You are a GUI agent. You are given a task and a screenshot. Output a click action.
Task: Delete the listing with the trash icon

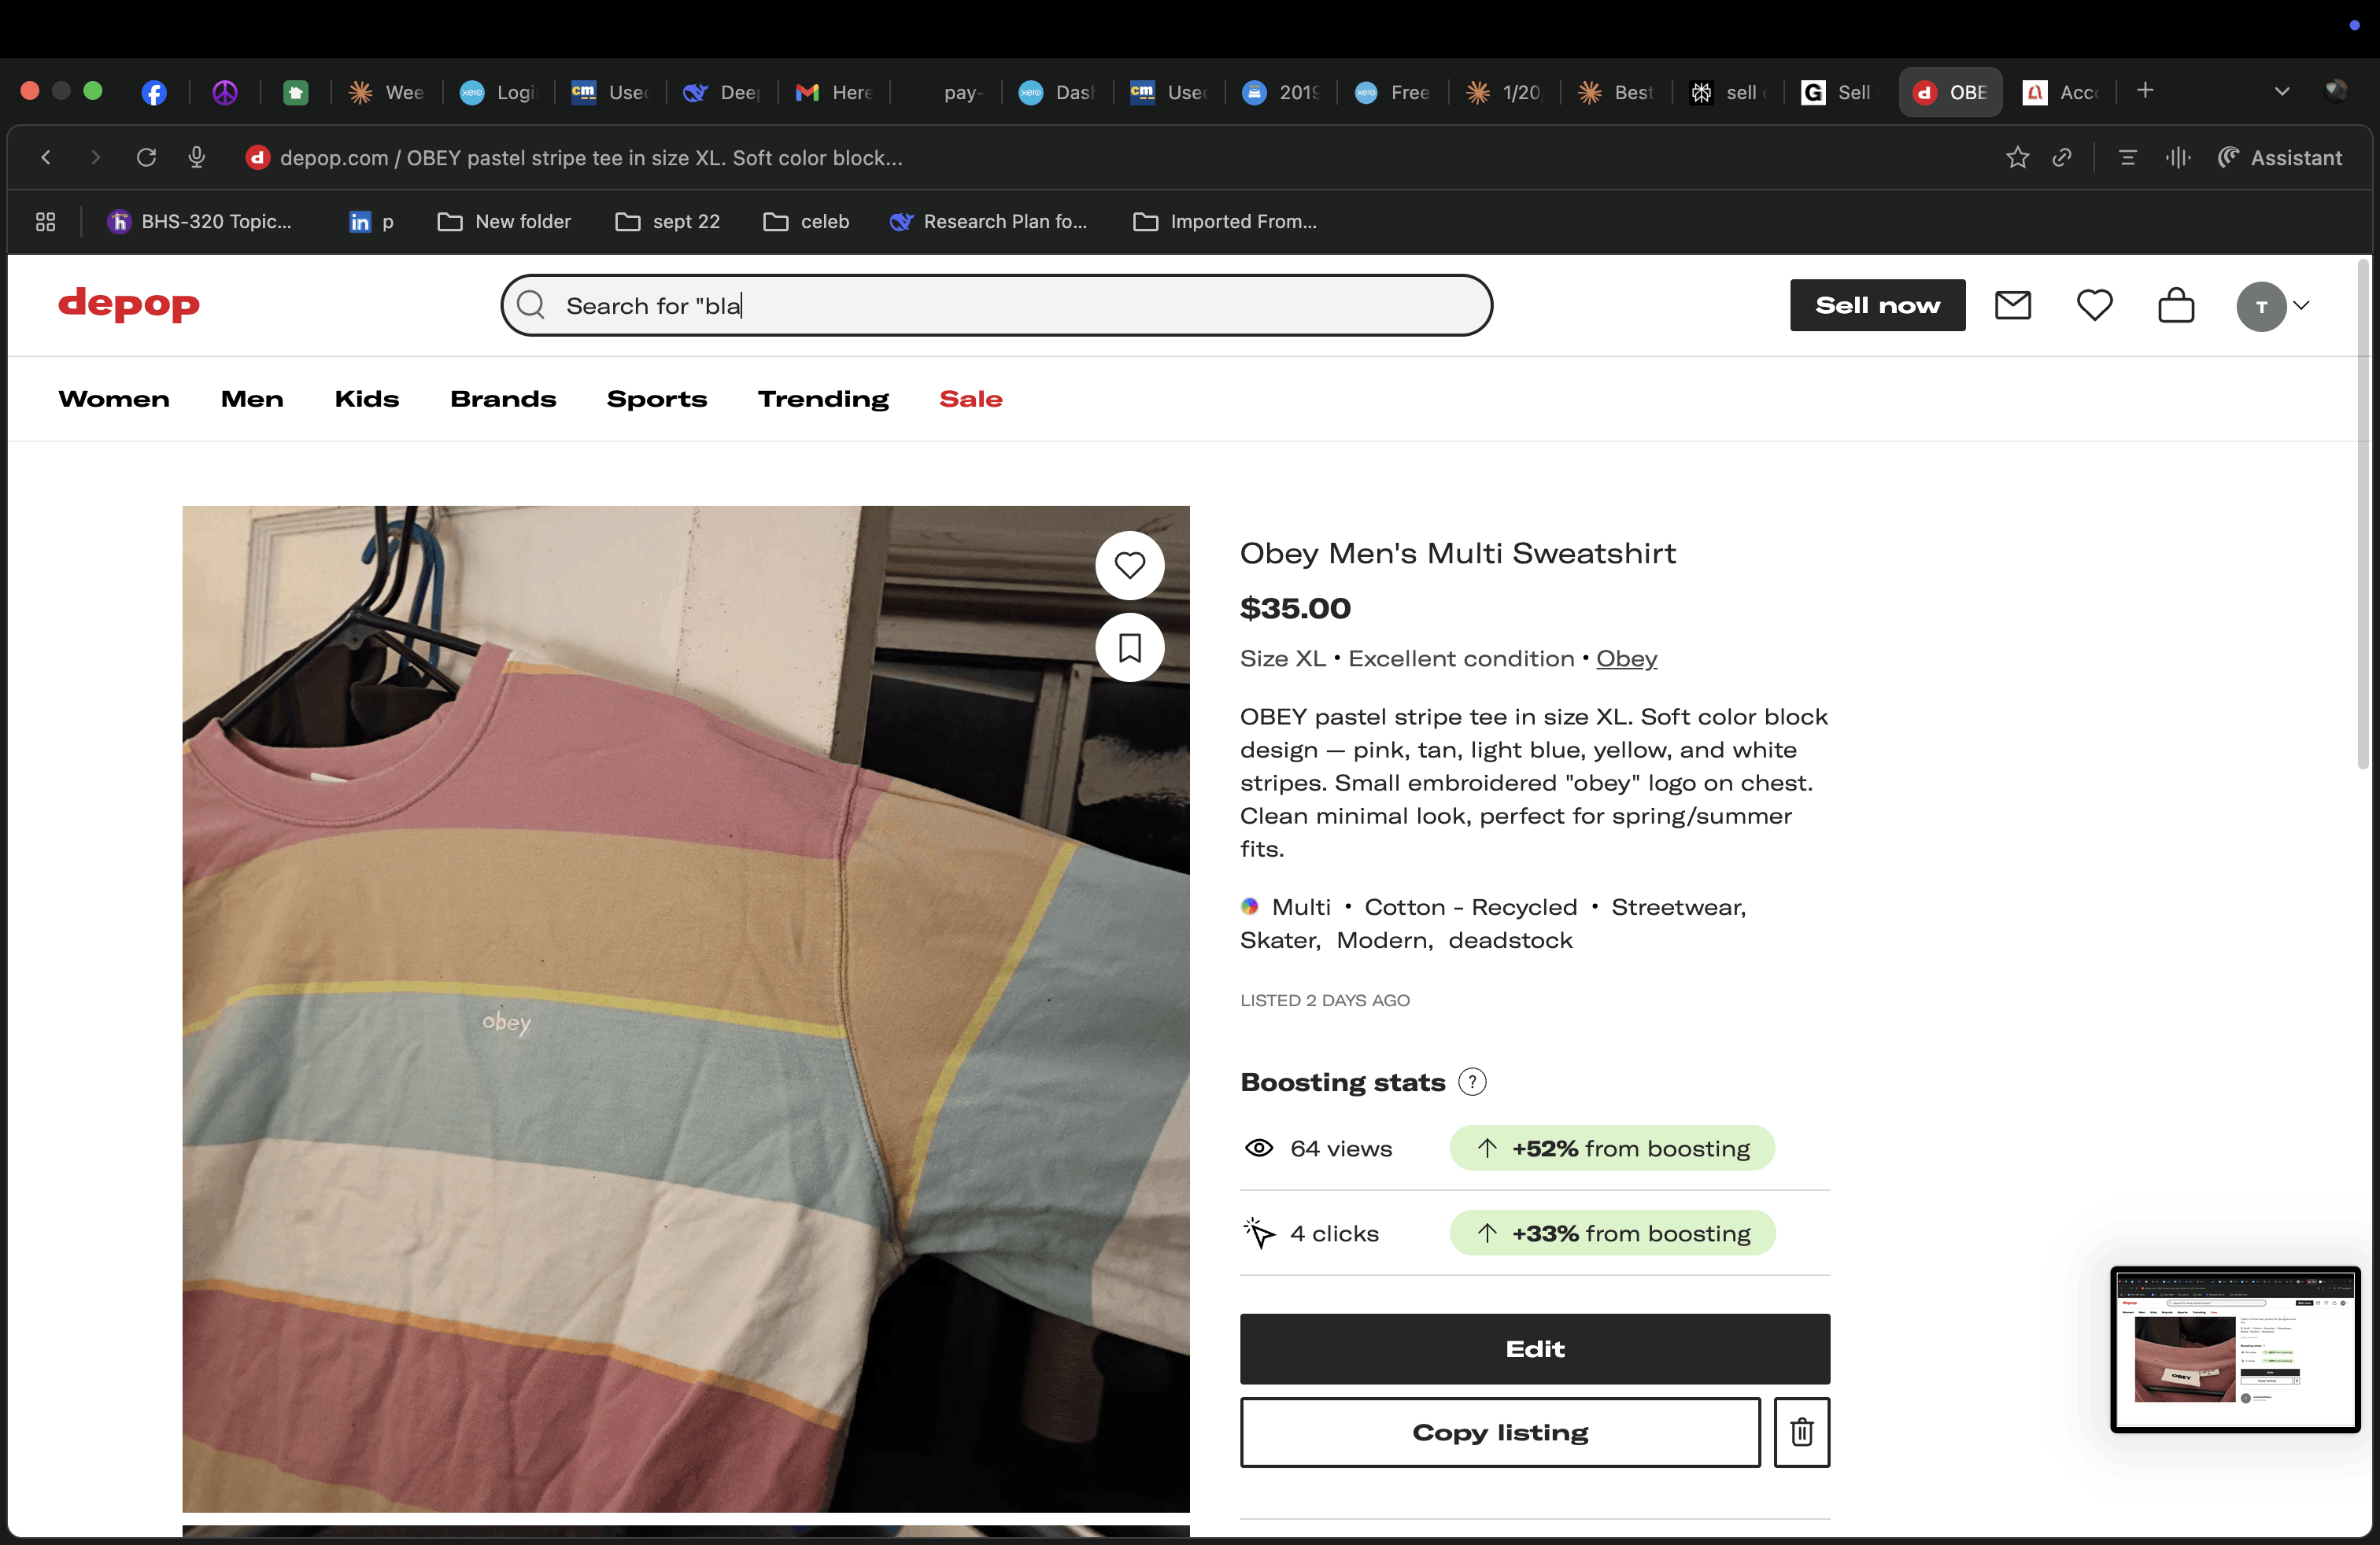click(x=1802, y=1432)
